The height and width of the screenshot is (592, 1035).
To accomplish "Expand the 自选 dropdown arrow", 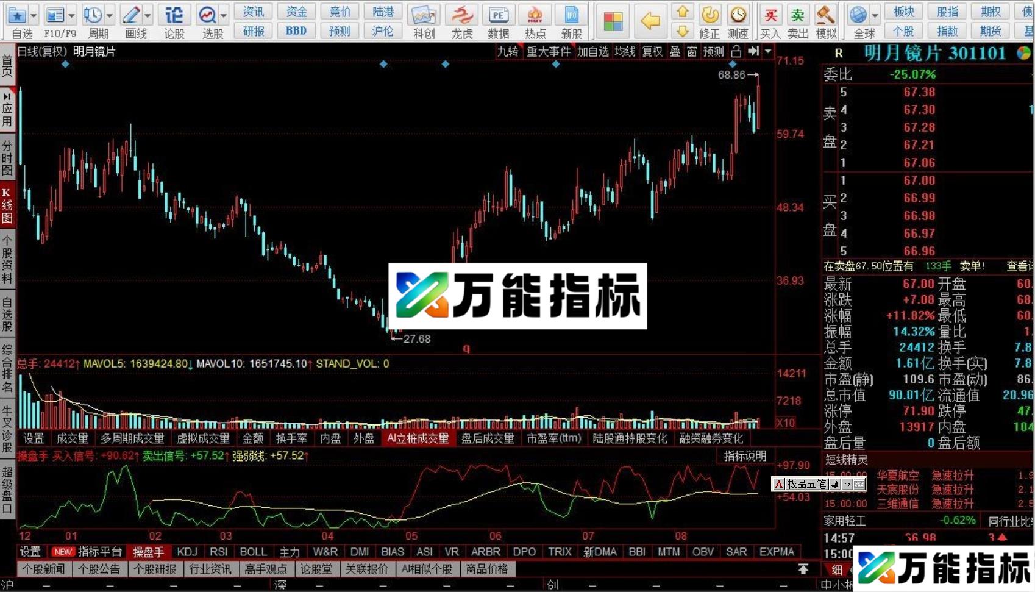I will (34, 15).
